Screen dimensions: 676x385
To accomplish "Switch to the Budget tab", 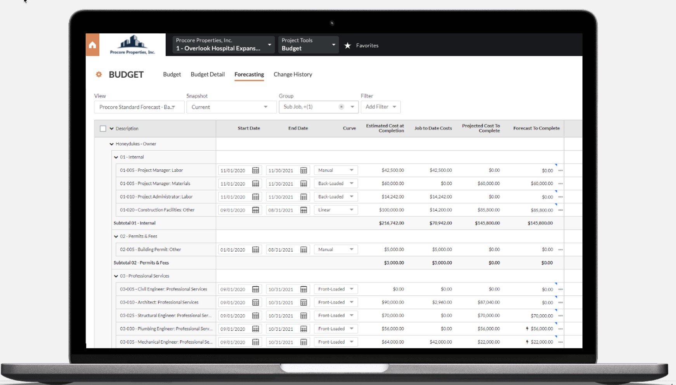I will tap(172, 74).
